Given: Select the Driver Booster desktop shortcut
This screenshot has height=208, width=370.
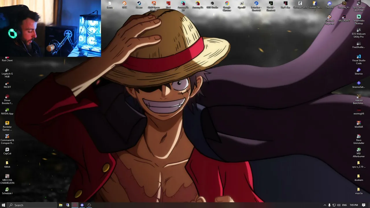Looking at the screenshot, I should [7, 99].
